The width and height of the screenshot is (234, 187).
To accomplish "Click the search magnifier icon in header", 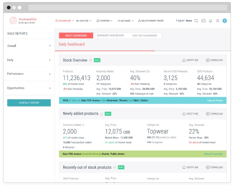I will 196,21.
